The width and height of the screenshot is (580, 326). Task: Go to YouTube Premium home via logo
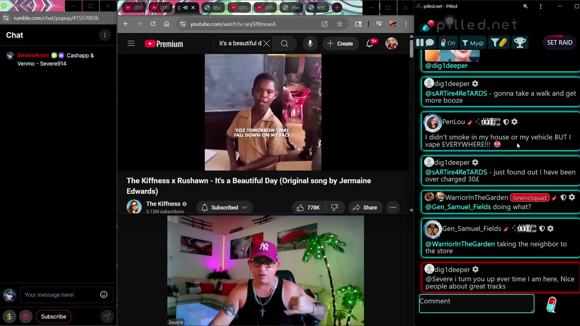[x=164, y=43]
